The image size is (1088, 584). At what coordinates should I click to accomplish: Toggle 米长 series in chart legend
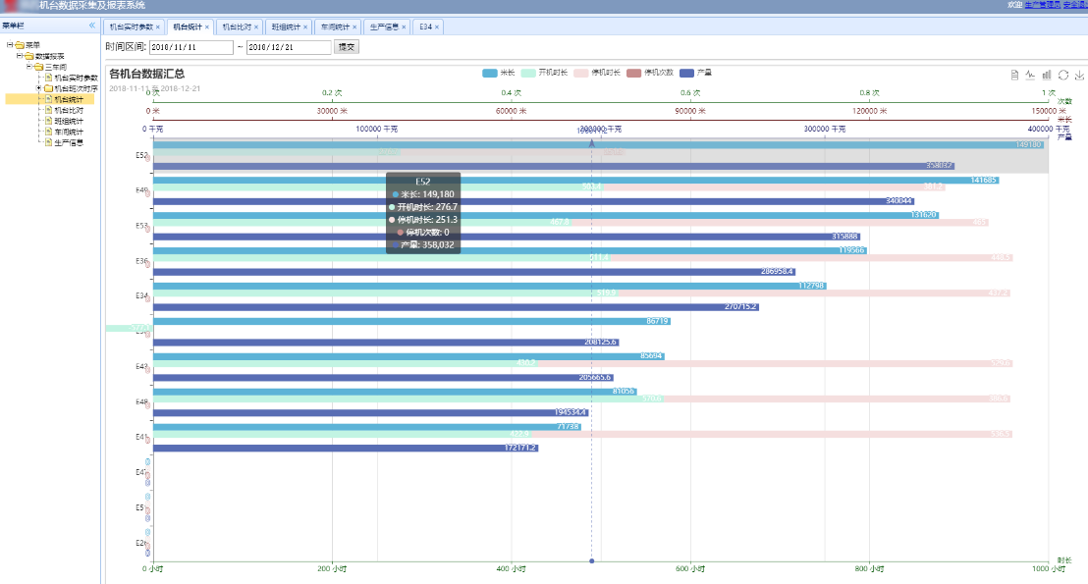click(x=499, y=74)
